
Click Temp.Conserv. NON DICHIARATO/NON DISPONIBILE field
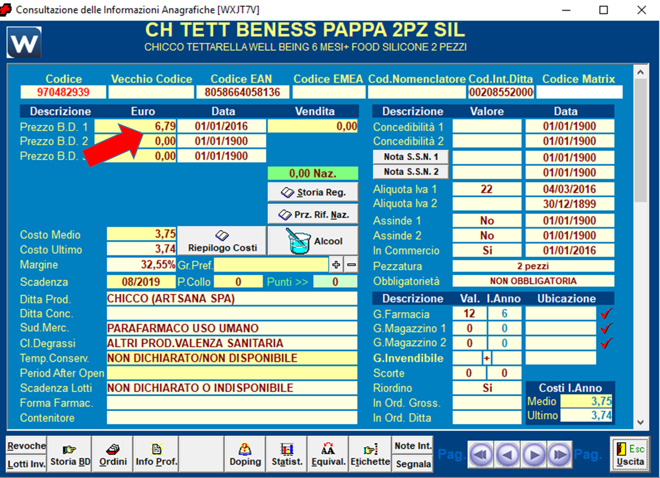pos(232,358)
